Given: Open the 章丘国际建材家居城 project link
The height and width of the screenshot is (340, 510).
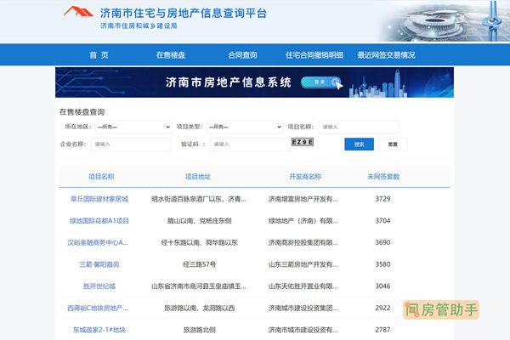Looking at the screenshot, I should 99,199.
